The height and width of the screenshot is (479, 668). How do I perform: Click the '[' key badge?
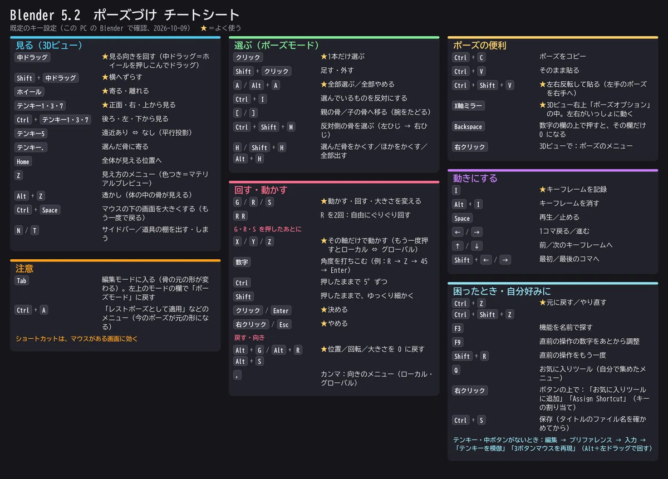238,113
